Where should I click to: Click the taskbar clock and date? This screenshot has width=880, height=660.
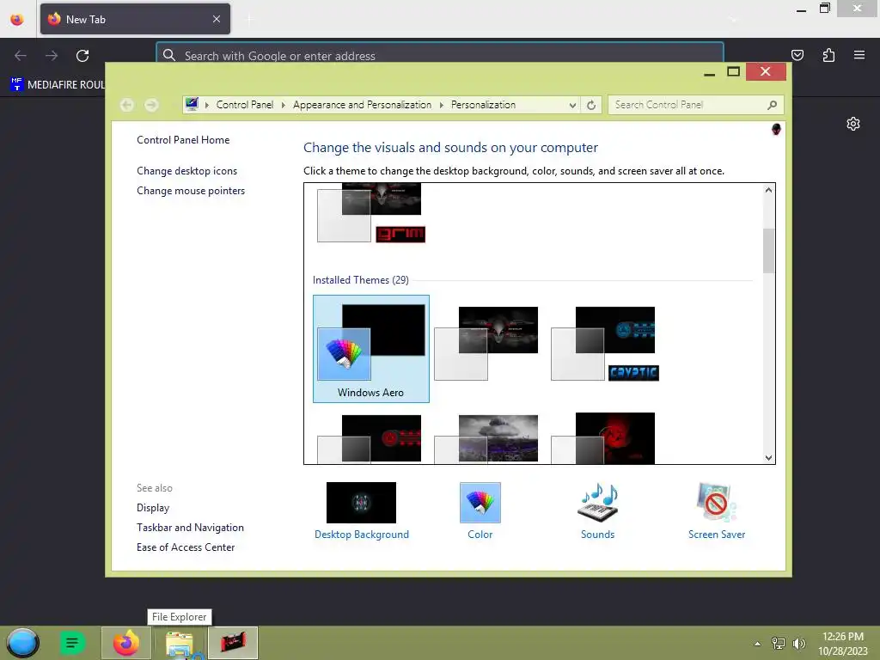click(x=842, y=644)
